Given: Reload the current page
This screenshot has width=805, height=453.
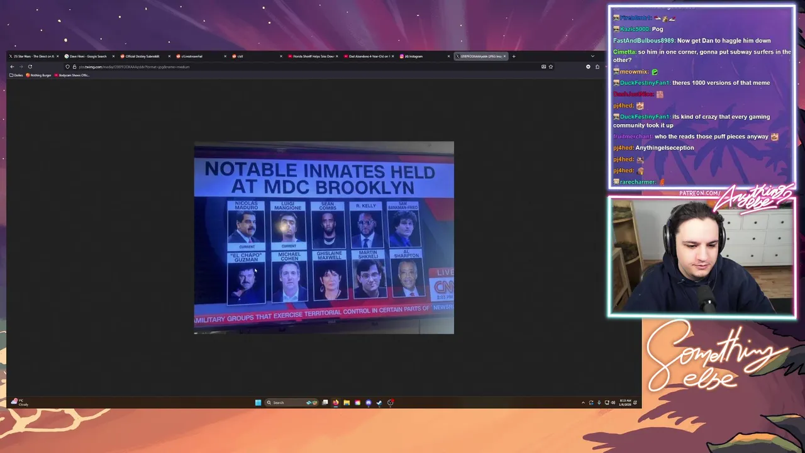Looking at the screenshot, I should point(30,67).
